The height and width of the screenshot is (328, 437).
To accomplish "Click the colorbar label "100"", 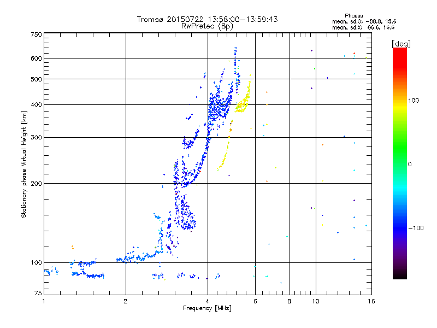I will coord(414,101).
